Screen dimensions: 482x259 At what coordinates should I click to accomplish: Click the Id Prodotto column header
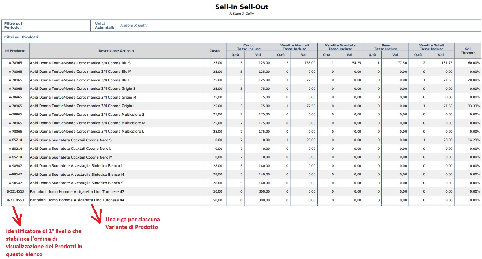[x=15, y=51]
